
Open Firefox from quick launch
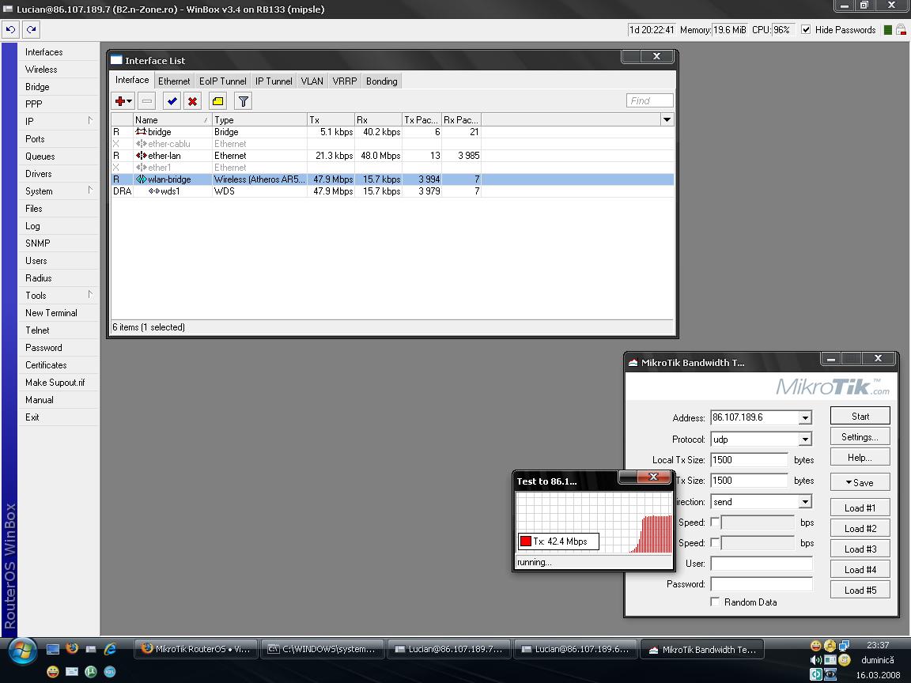72,648
